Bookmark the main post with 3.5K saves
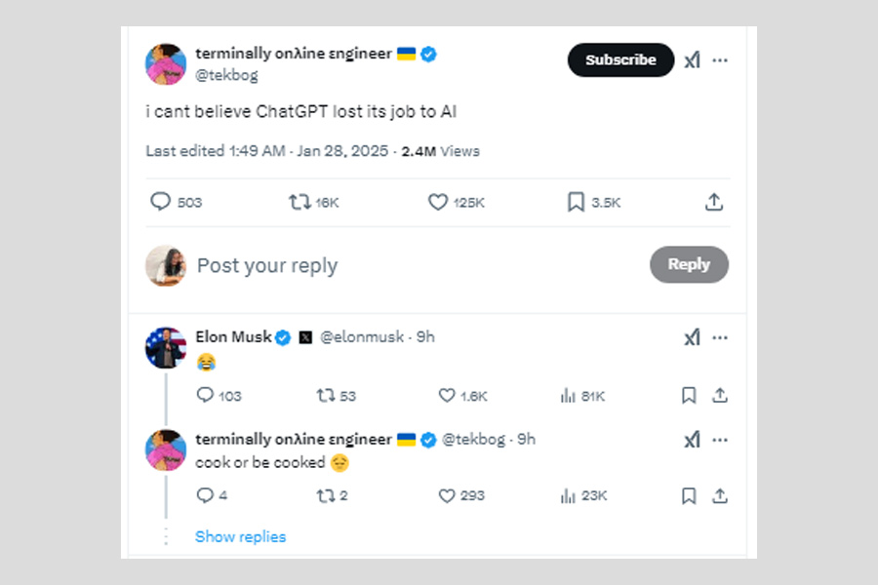 tap(576, 202)
